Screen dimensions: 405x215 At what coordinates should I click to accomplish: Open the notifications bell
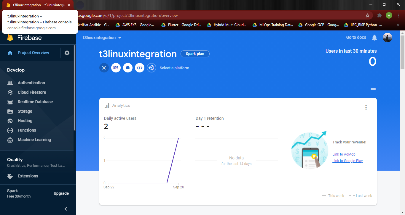[x=374, y=38]
